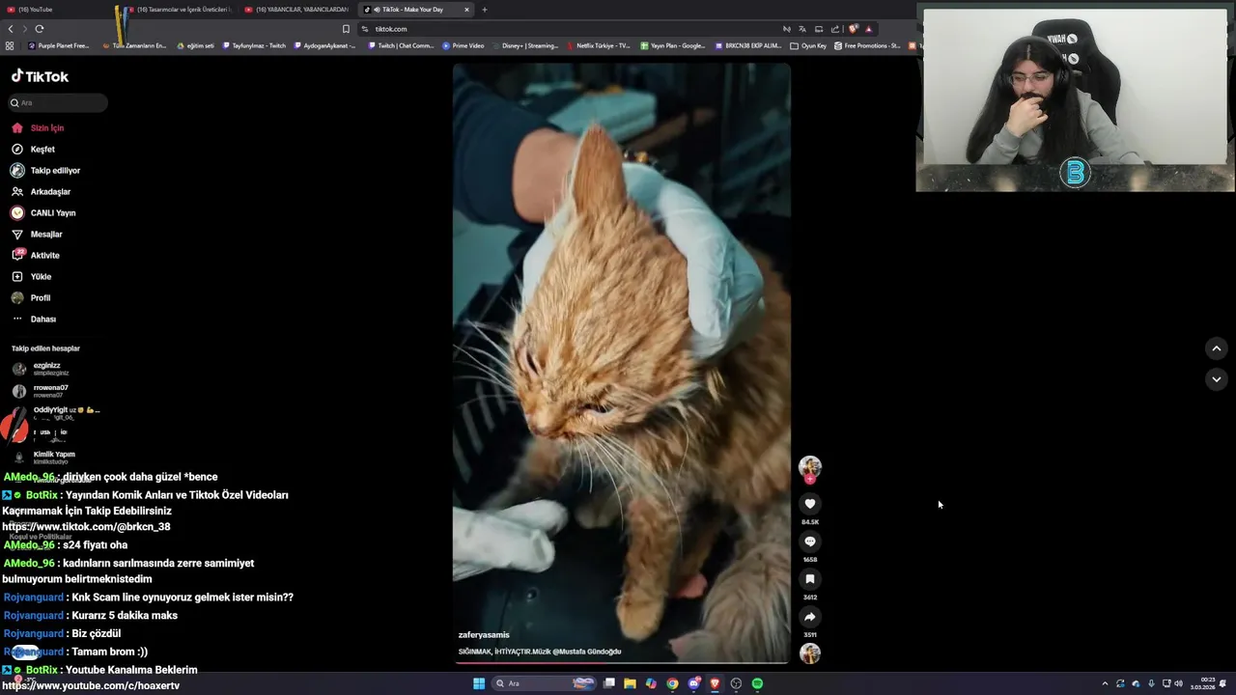Screen dimensions: 1236x695
Task: Like the cat video with heart icon
Action: pos(810,504)
